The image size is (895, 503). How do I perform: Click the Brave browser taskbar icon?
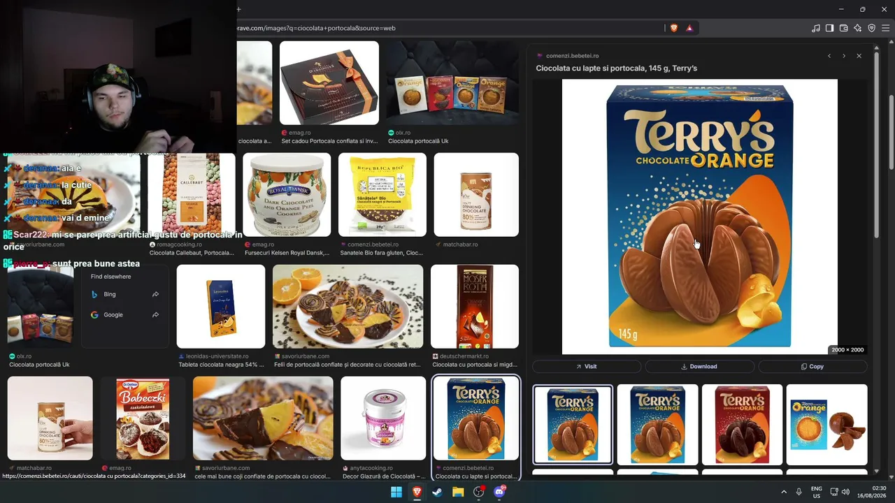pyautogui.click(x=417, y=492)
